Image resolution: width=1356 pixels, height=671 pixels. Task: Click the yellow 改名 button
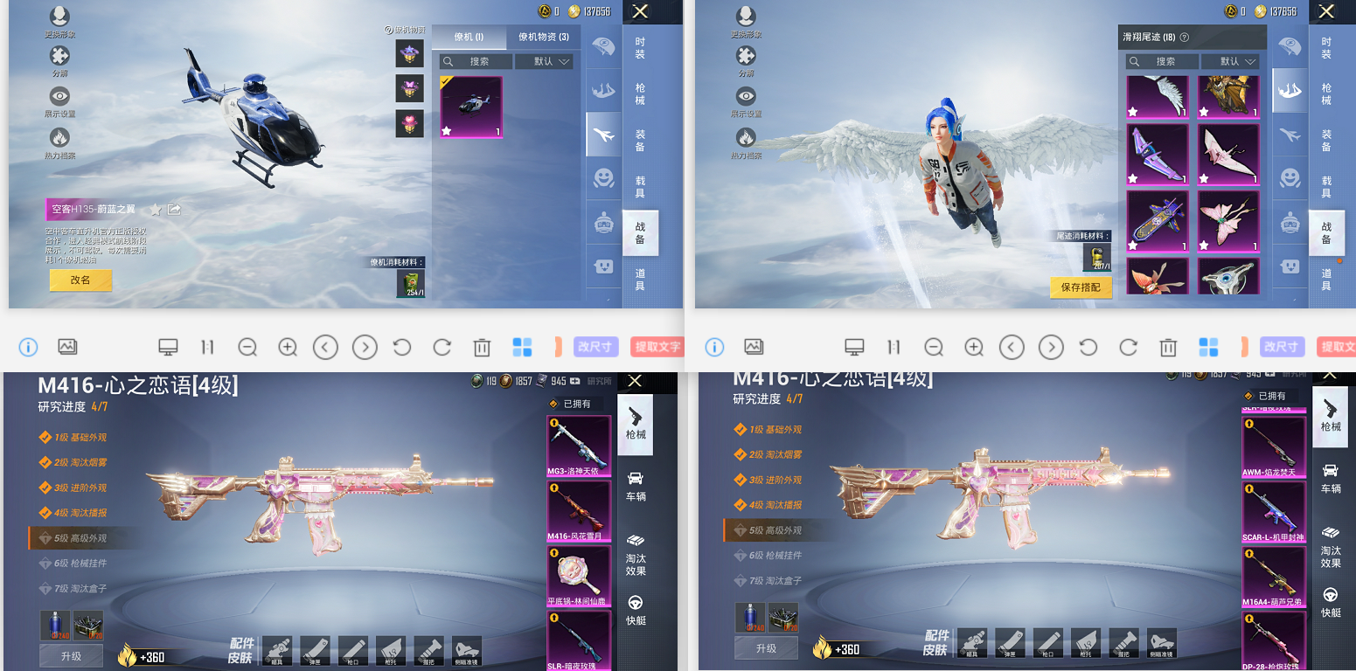point(80,280)
